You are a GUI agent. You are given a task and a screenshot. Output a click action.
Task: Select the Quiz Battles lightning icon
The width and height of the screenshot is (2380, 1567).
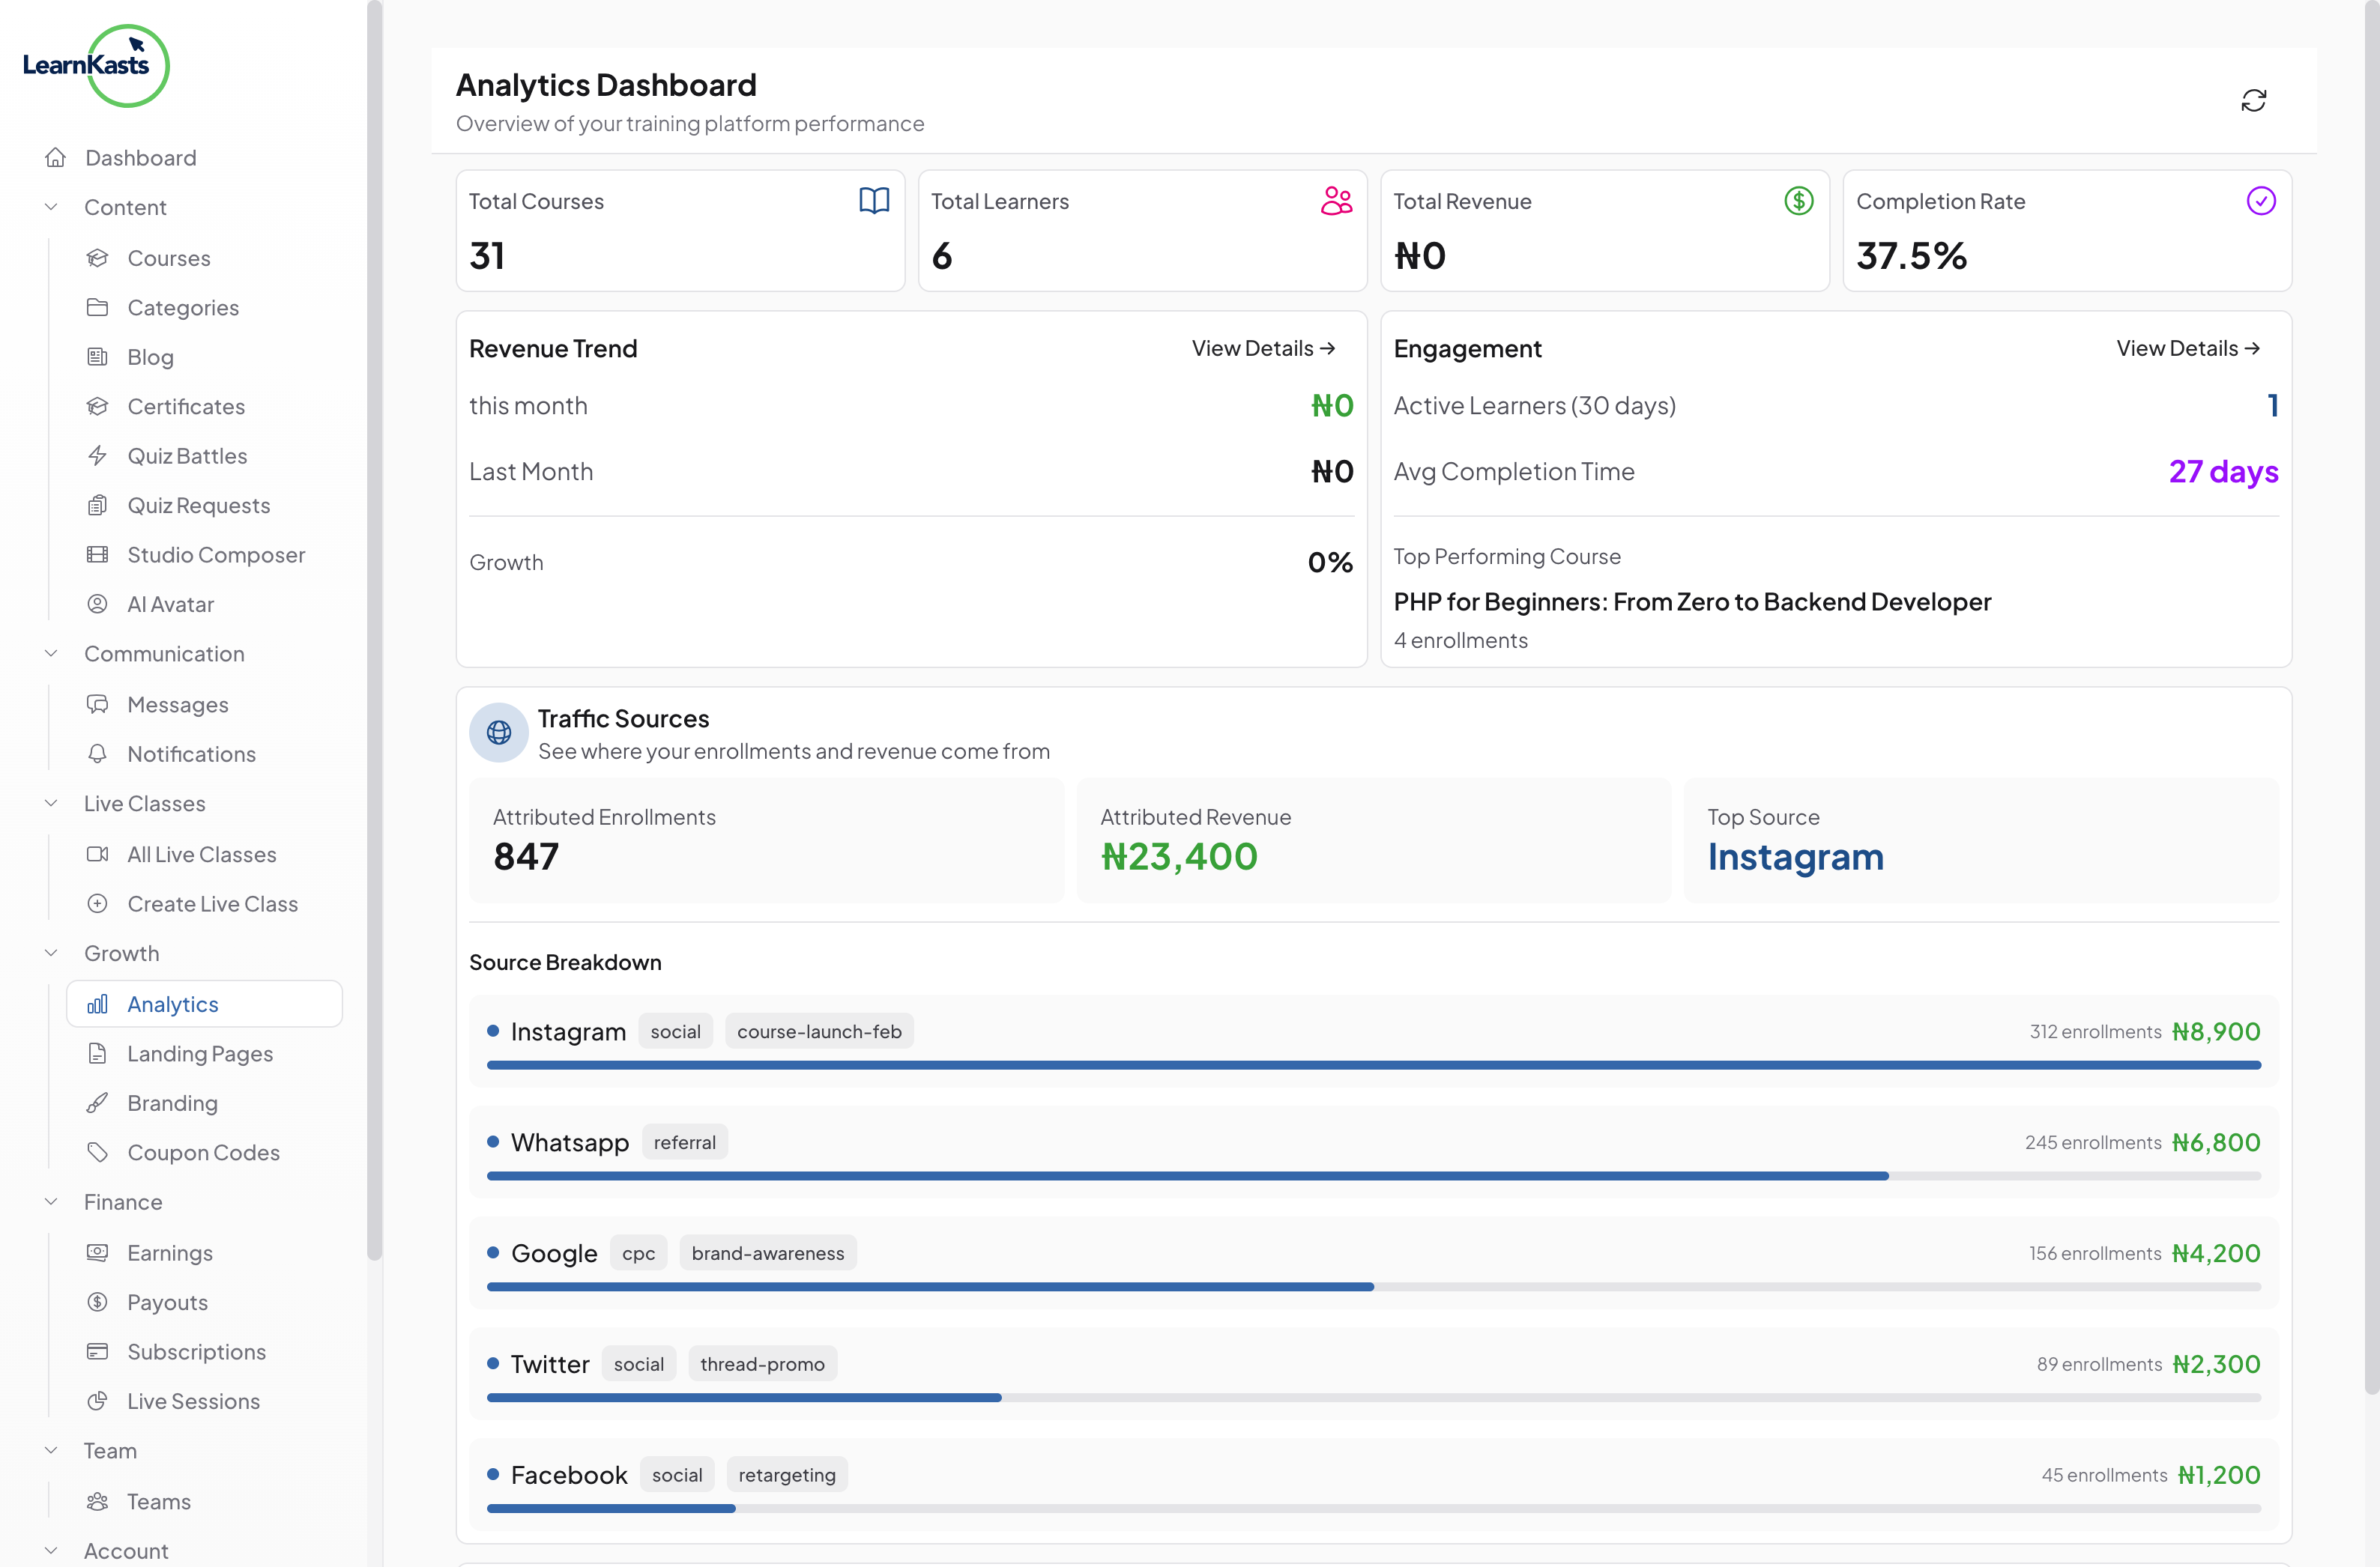(x=98, y=455)
